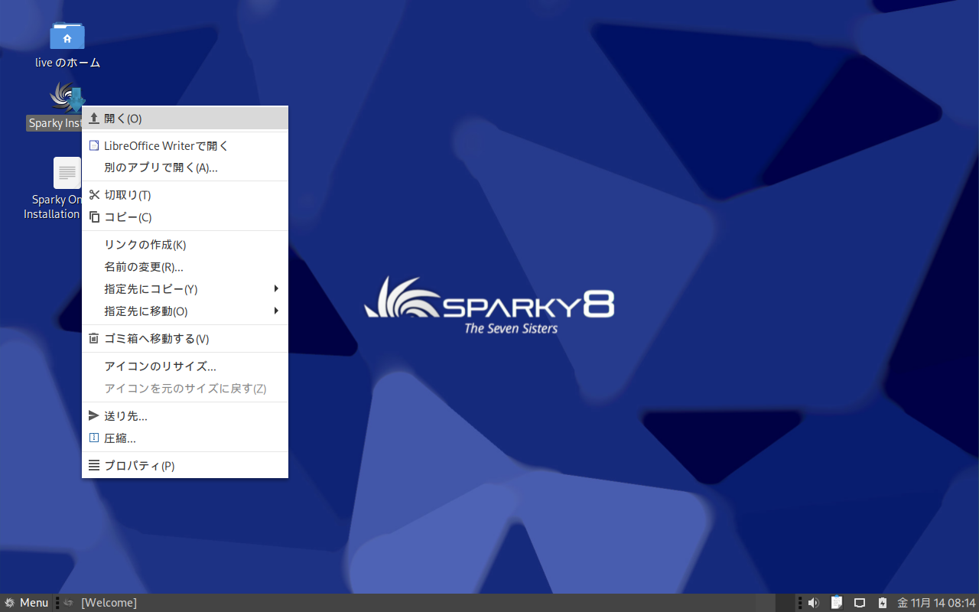This screenshot has height=612, width=979.
Task: Click the battery charging tray icon
Action: [x=883, y=603]
